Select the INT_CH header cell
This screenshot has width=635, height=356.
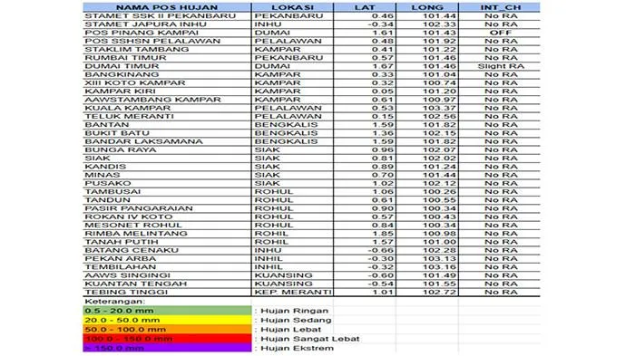point(500,7)
